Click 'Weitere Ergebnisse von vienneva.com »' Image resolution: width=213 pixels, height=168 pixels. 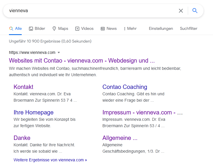50,160
